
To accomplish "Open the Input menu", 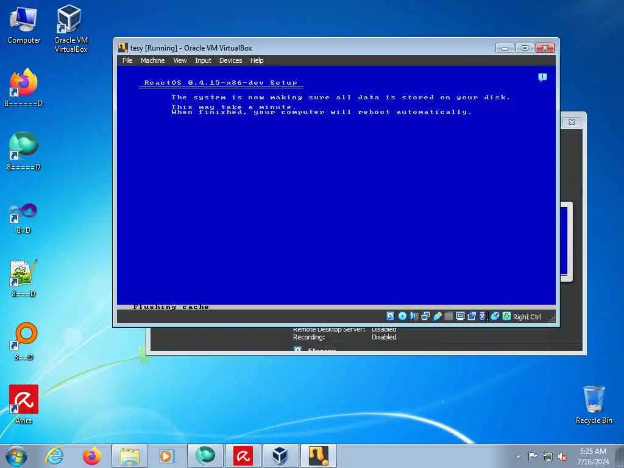I will 203,60.
